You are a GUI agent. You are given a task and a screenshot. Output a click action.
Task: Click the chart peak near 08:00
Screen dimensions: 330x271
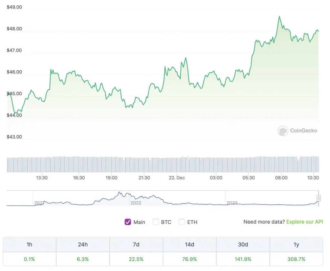coord(279,15)
